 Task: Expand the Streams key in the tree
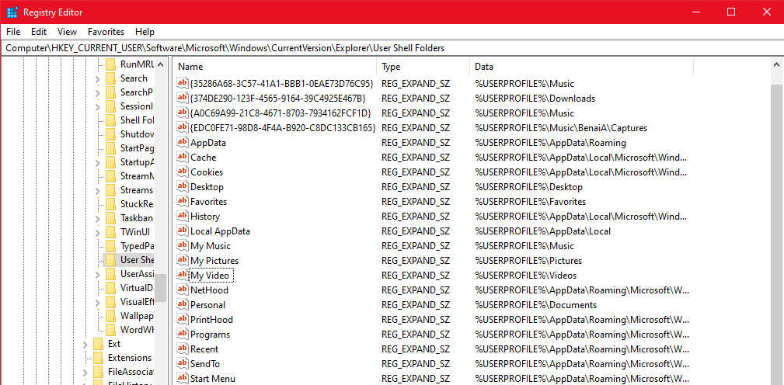coord(98,190)
